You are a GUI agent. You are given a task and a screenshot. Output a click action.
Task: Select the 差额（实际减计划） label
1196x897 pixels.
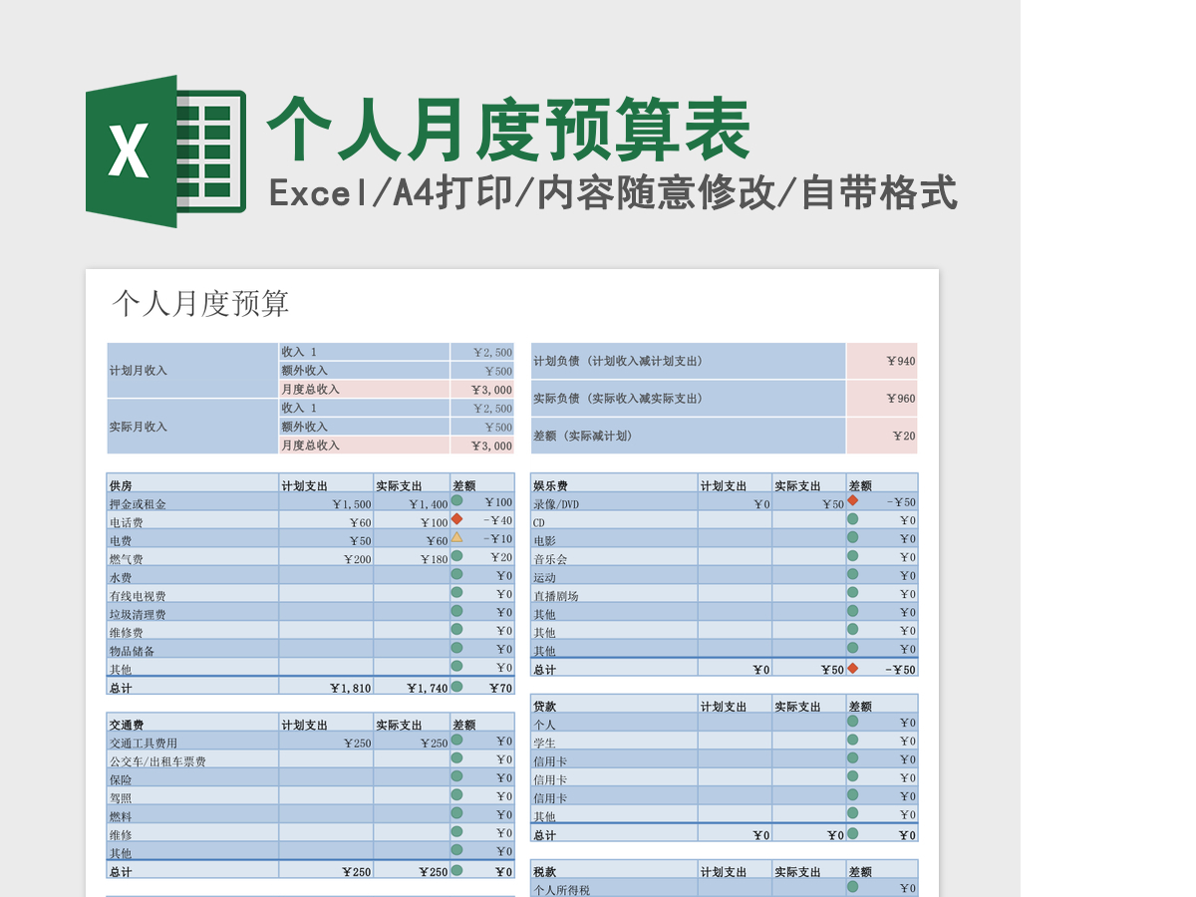click(688, 436)
